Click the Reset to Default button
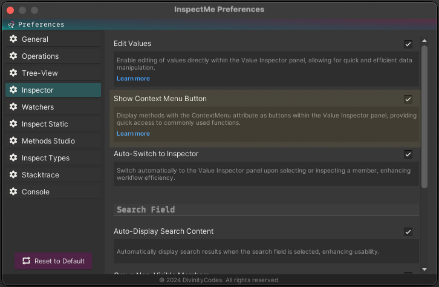This screenshot has width=439, height=287. point(53,261)
